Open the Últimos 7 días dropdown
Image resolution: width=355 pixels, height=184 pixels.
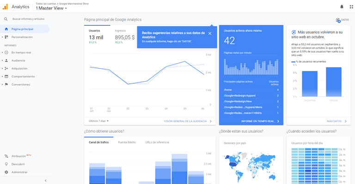click(99, 121)
